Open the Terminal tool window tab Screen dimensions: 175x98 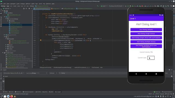pyautogui.click(x=18, y=92)
